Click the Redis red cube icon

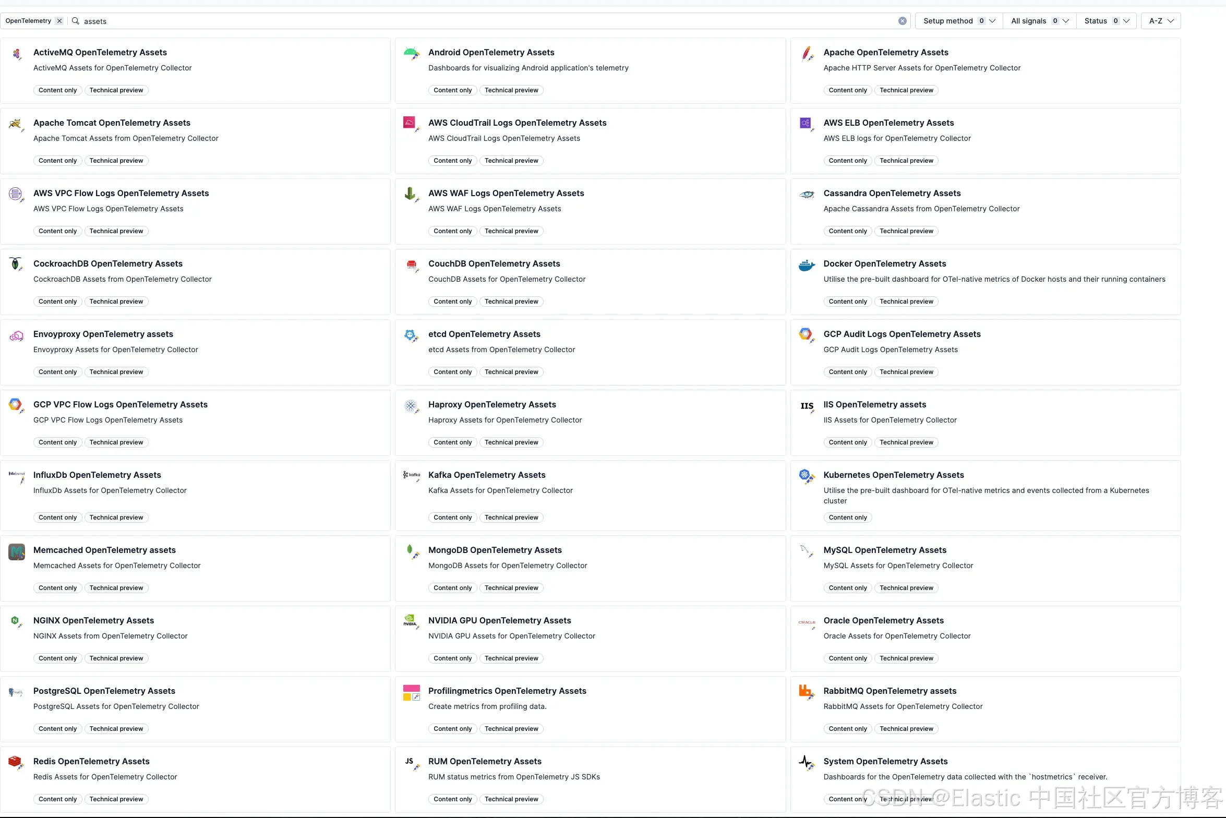[x=16, y=762]
